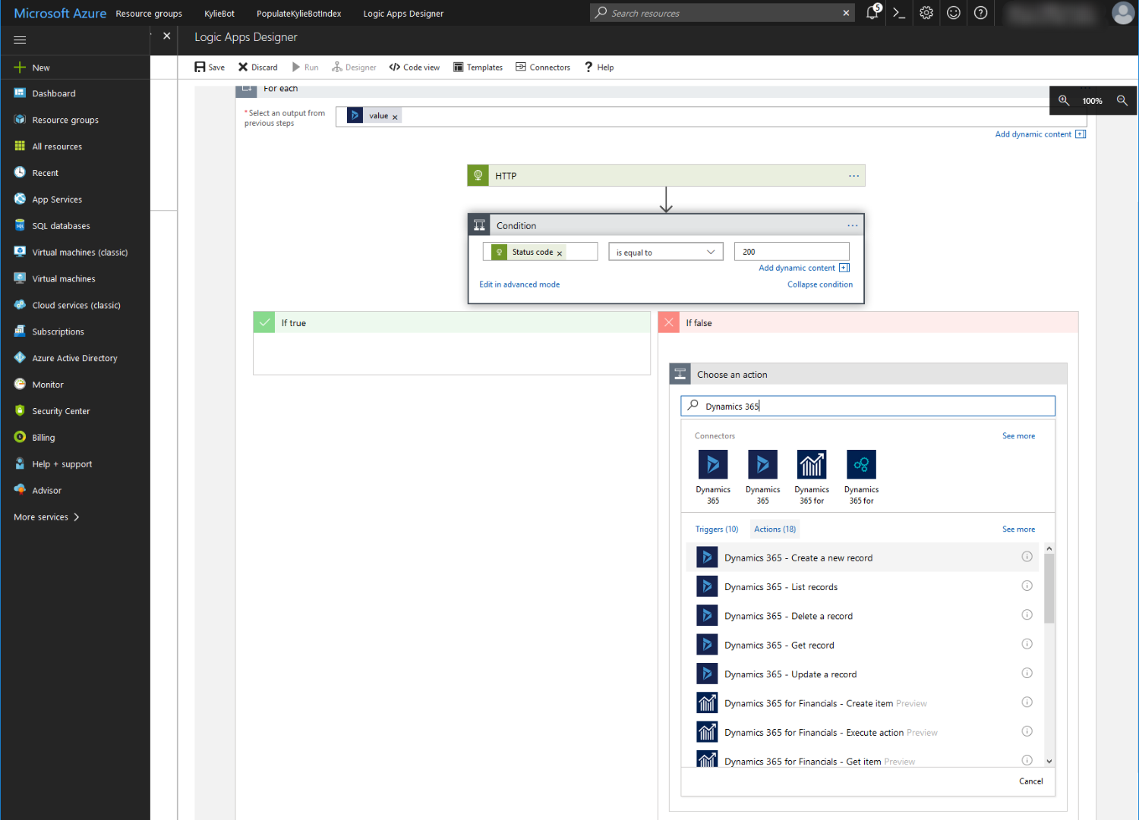Click Collapse condition link
1139x820 pixels.
pos(820,284)
